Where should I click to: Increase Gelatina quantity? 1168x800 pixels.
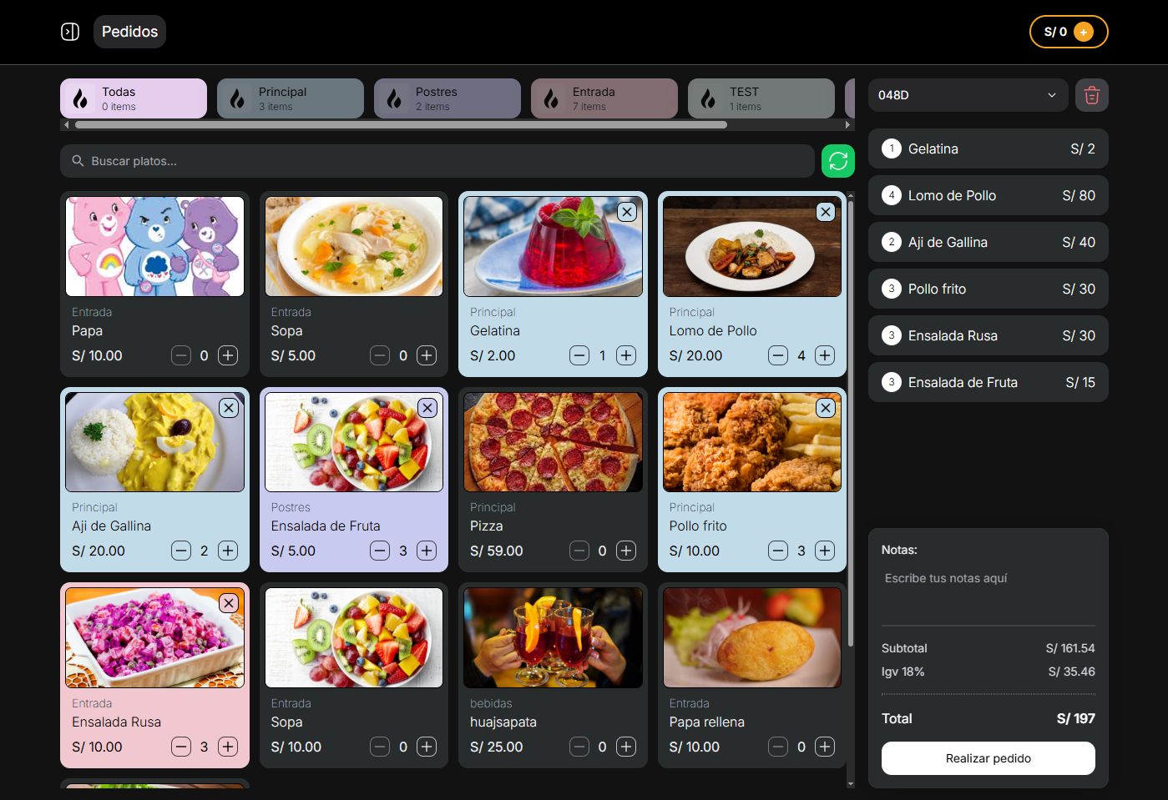click(626, 355)
